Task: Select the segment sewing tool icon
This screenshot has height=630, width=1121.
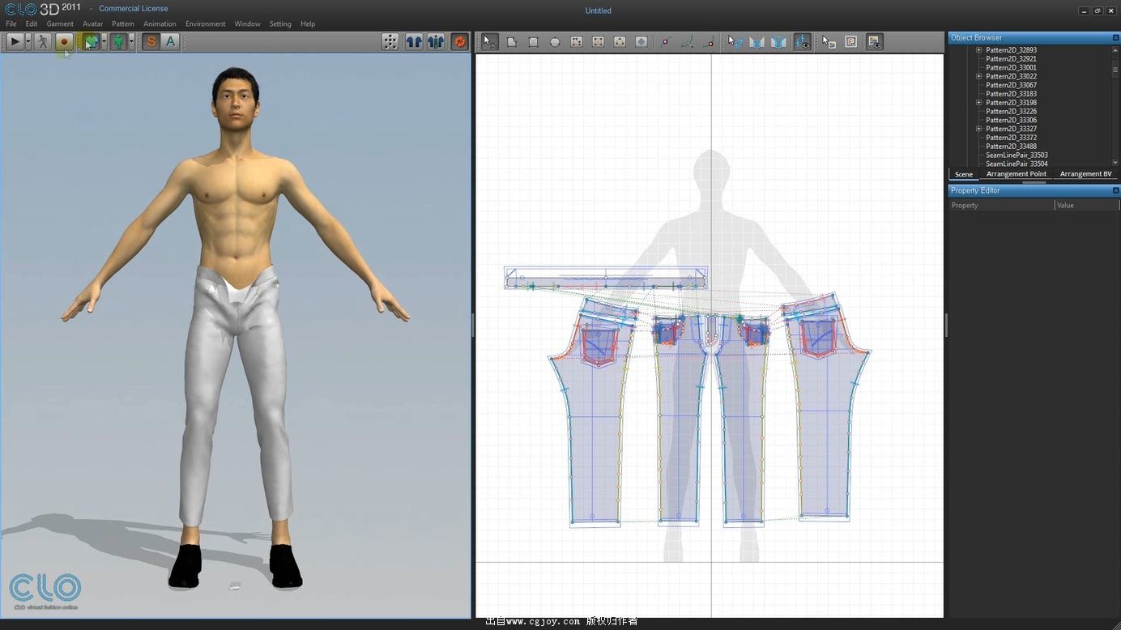Action: point(757,41)
